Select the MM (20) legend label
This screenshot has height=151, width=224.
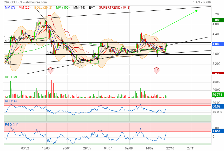tap(24, 8)
